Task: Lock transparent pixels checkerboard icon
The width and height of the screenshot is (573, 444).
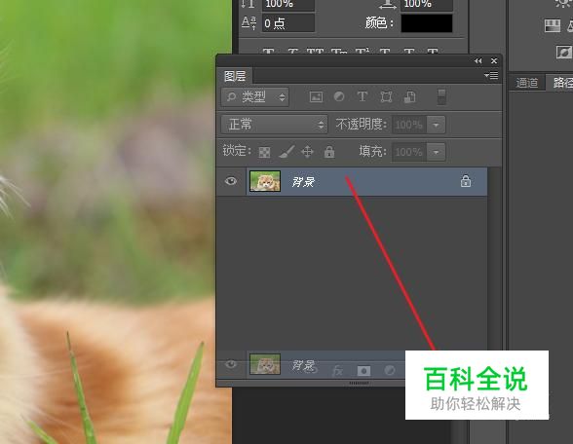Action: click(264, 152)
